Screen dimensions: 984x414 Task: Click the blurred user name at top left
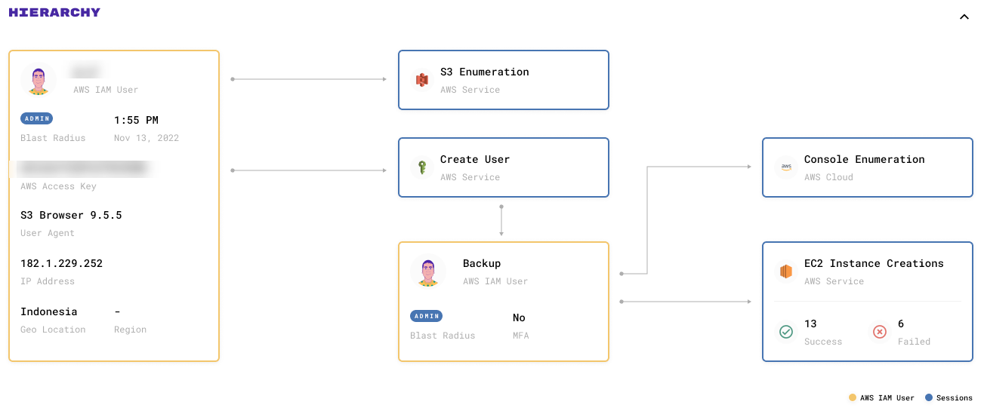tap(85, 72)
